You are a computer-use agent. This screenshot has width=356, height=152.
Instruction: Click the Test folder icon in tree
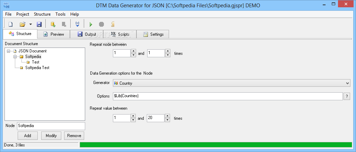(x=28, y=62)
